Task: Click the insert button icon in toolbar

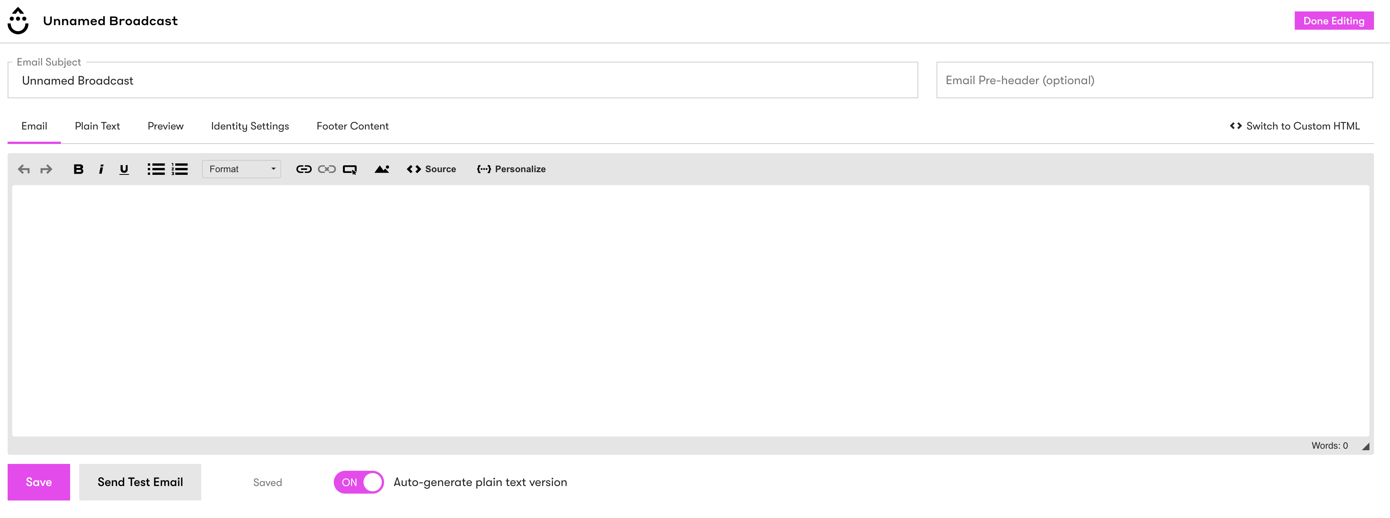Action: click(350, 169)
